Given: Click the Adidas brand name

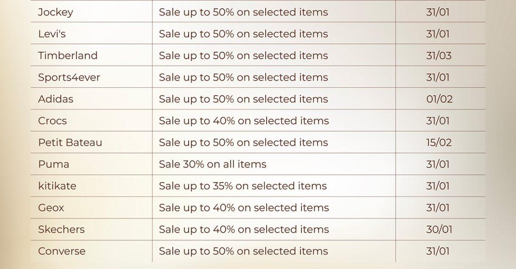Looking at the screenshot, I should pyautogui.click(x=55, y=99).
